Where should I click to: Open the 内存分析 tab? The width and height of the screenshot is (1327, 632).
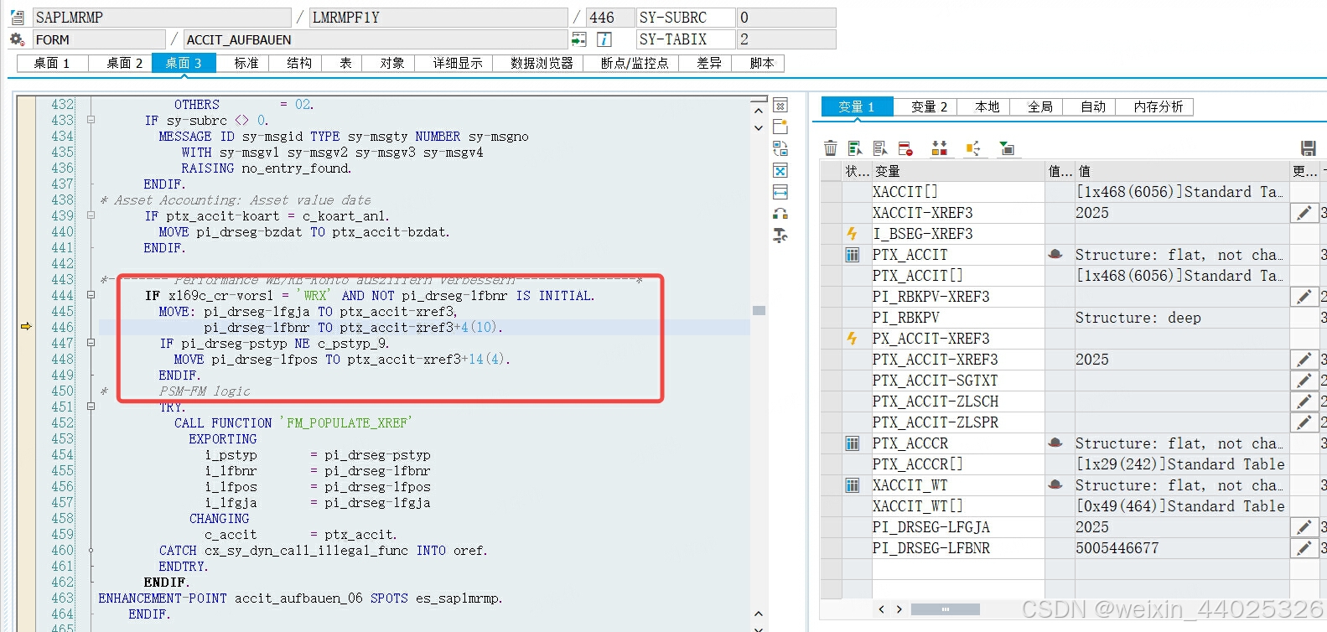click(x=1158, y=106)
